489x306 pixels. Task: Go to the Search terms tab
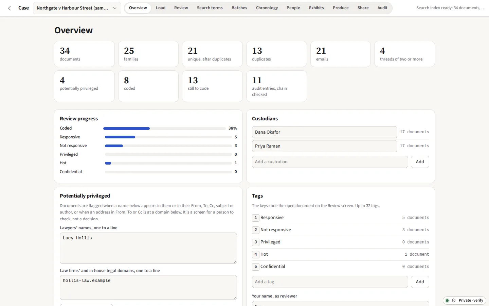tap(210, 8)
